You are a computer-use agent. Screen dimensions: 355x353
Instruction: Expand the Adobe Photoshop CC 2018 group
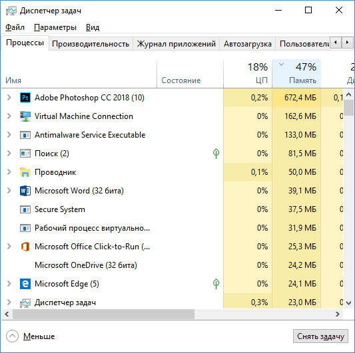click(9, 98)
